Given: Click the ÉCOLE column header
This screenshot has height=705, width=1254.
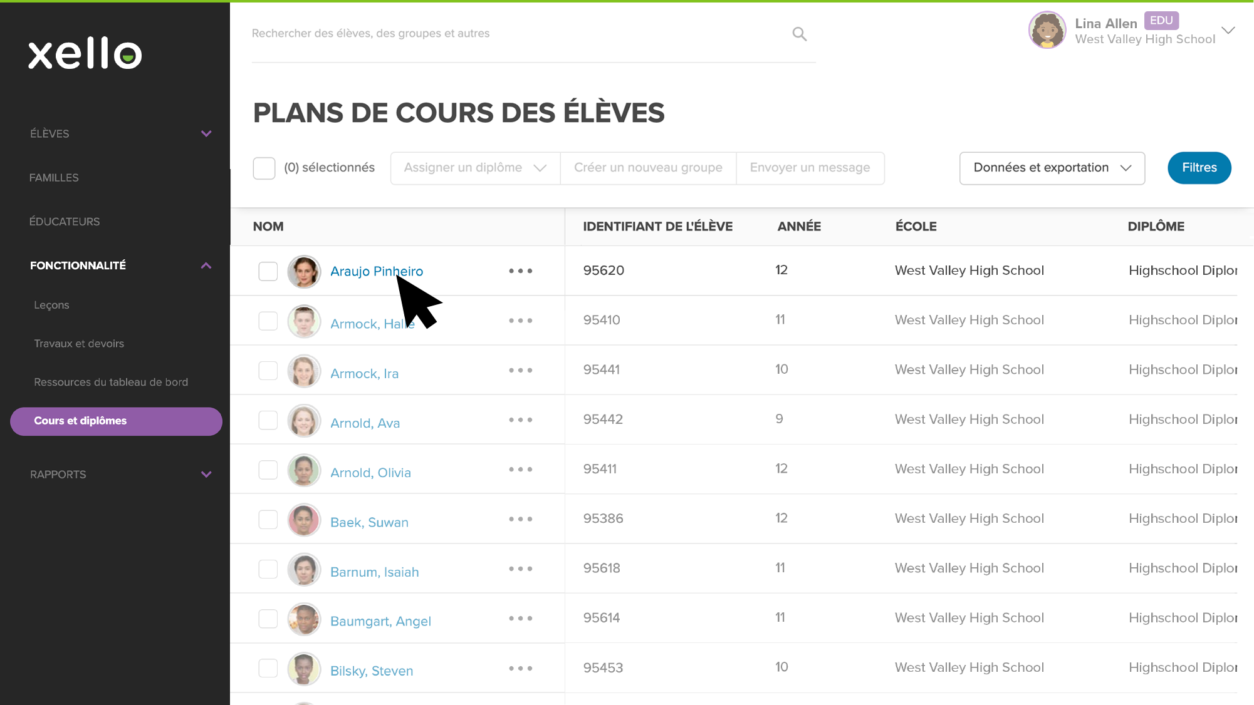Looking at the screenshot, I should coord(916,227).
